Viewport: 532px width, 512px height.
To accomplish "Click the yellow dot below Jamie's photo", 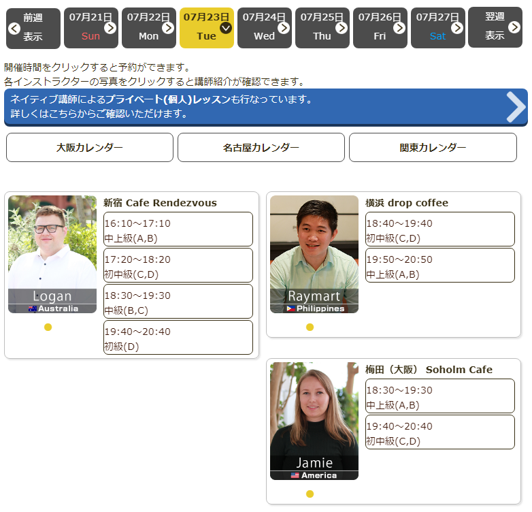I will 310,494.
